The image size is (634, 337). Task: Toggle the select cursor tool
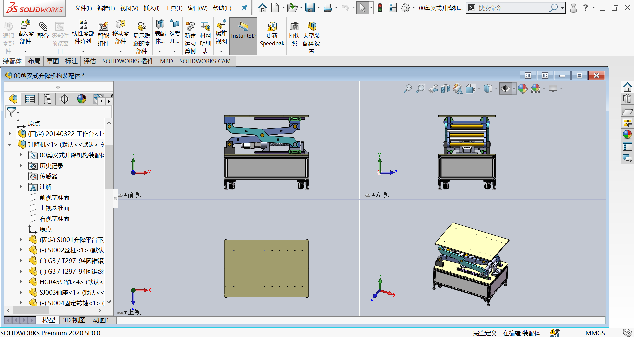(x=363, y=8)
